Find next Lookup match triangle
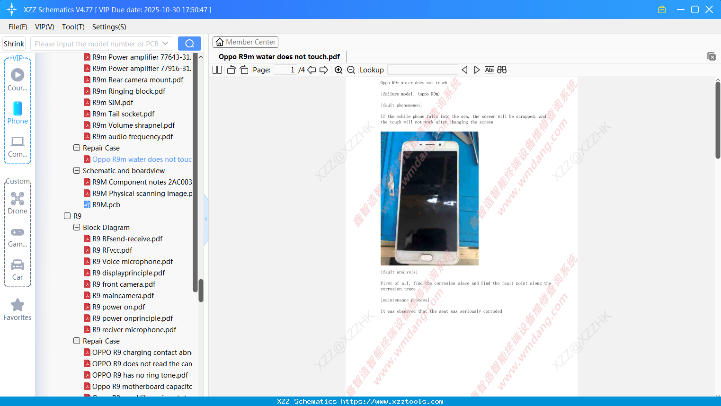This screenshot has width=721, height=406. pos(477,70)
